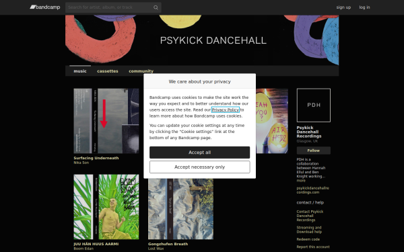Select the music tab

[80, 71]
